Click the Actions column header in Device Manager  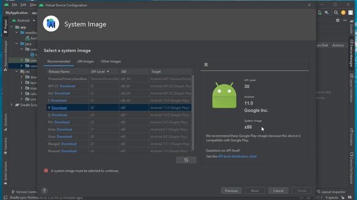[x=338, y=46]
